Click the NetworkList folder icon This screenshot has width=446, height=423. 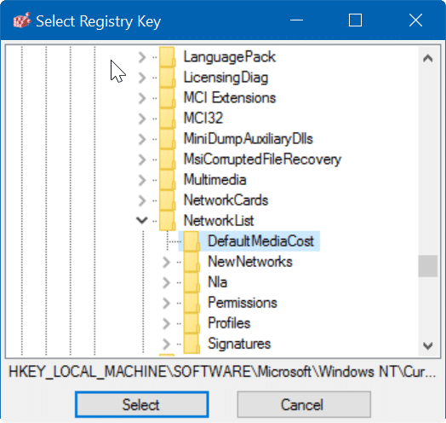point(167,221)
